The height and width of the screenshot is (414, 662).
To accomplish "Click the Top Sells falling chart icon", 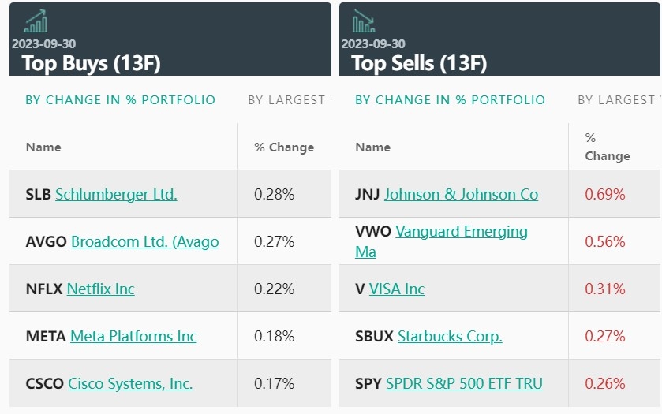I will pos(365,21).
